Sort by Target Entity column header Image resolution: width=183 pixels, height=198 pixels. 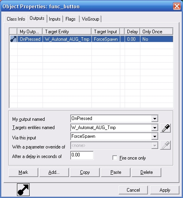[x=67, y=32]
